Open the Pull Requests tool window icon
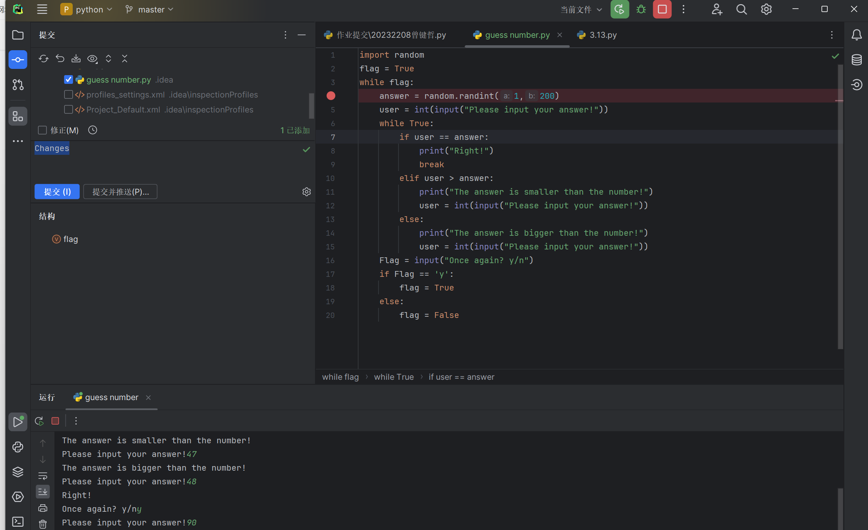 (x=18, y=85)
